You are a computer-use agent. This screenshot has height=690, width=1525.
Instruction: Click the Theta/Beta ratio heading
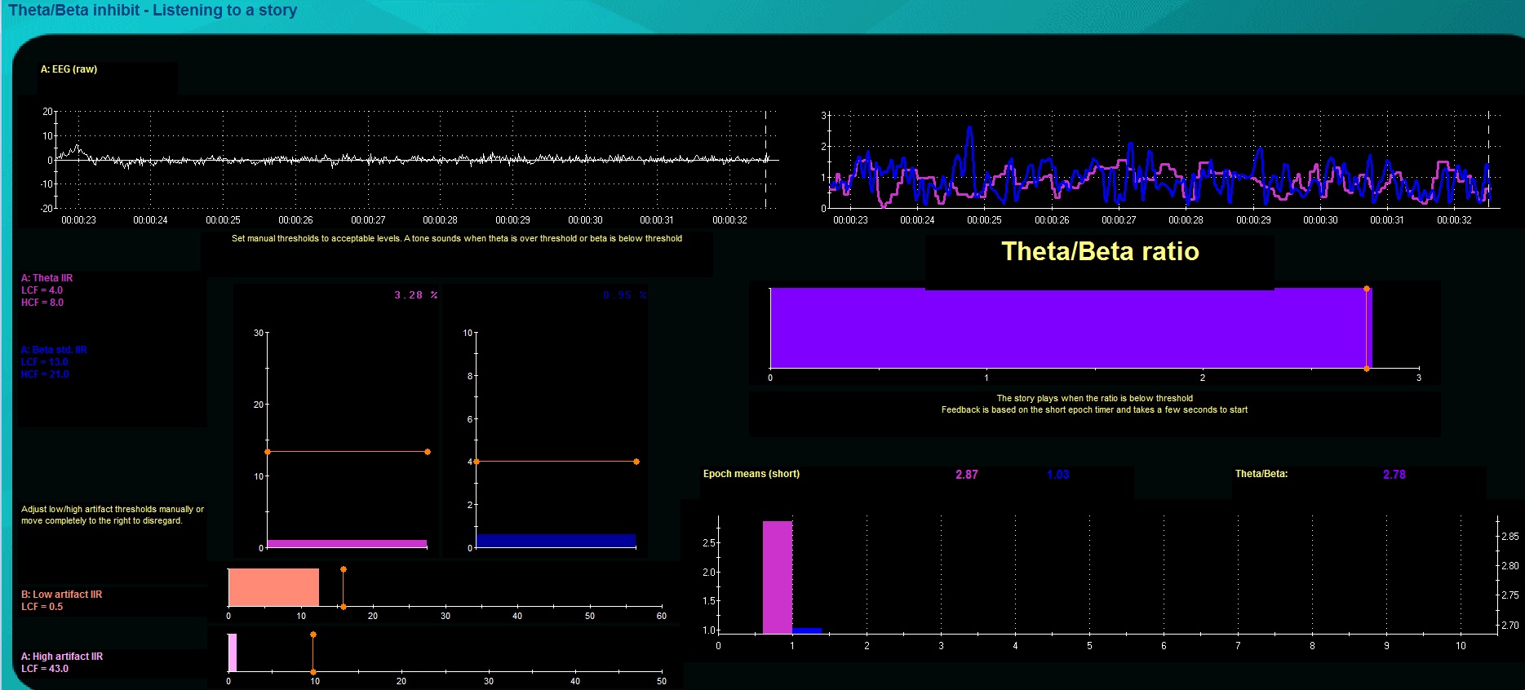pyautogui.click(x=1100, y=251)
